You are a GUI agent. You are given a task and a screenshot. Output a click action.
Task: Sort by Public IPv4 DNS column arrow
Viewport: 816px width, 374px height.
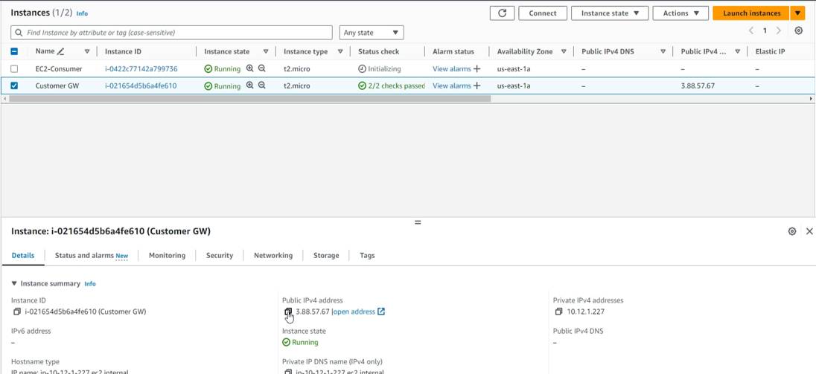tap(663, 51)
